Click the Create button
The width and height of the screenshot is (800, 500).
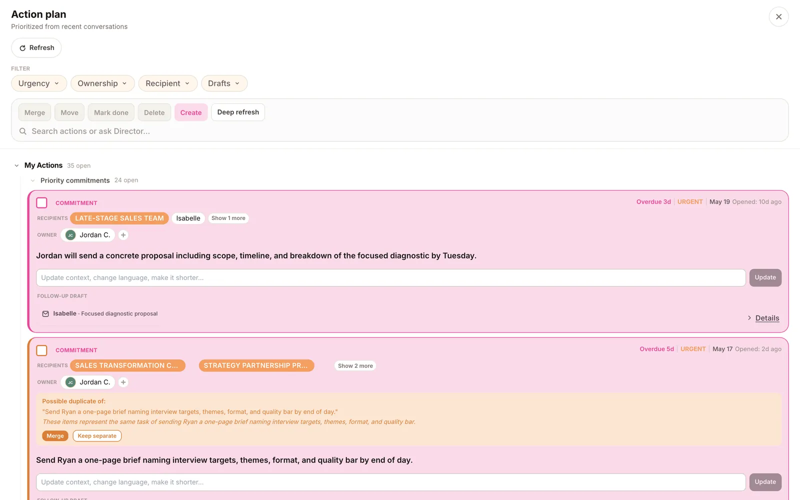pos(191,112)
